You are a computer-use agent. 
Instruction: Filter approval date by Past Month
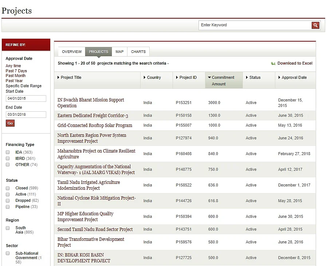pyautogui.click(x=16, y=76)
